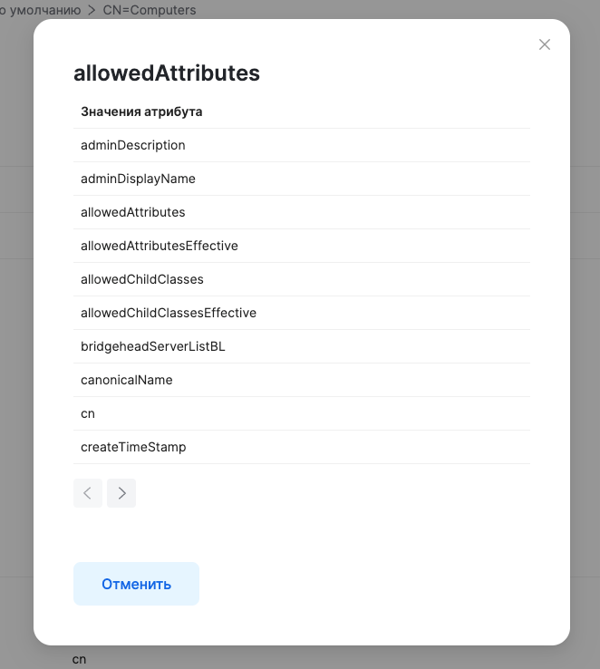Screen dimensions: 600x669
Task: Go to previous page of attribute values
Action: (x=88, y=493)
